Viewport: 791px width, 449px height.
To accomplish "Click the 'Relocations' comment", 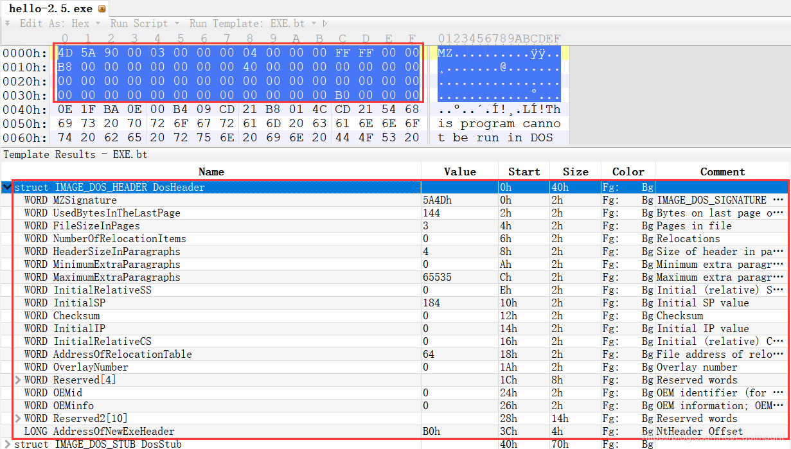I will (688, 239).
